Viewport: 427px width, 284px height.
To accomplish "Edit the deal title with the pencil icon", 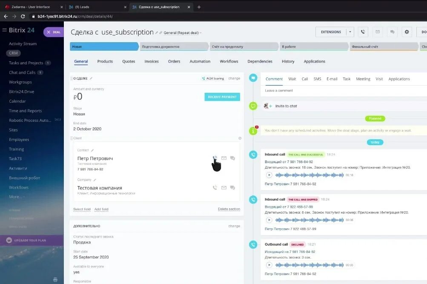I will tap(157, 33).
